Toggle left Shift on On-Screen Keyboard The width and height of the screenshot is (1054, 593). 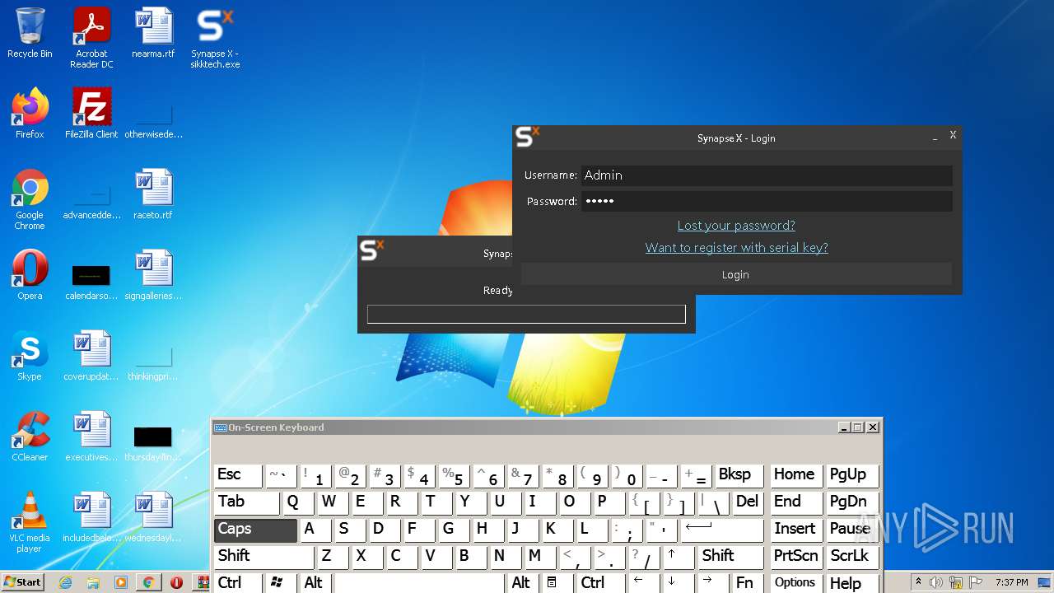point(264,557)
